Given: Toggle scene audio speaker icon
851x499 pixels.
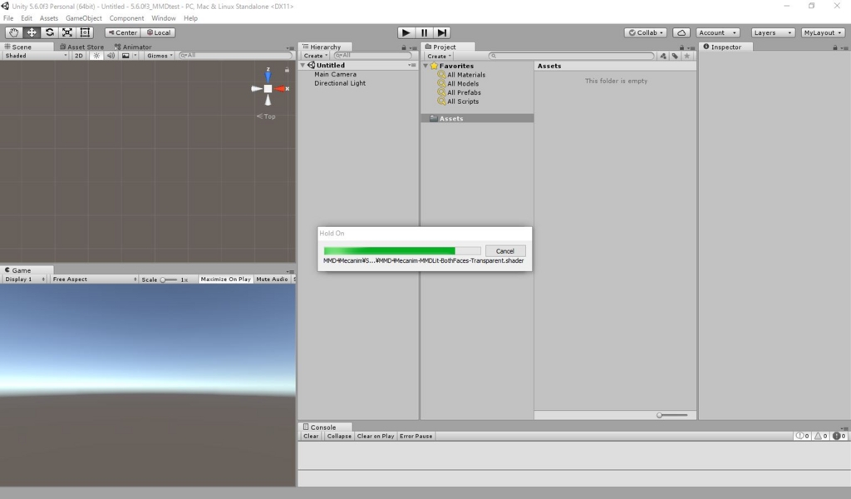Looking at the screenshot, I should tap(111, 56).
